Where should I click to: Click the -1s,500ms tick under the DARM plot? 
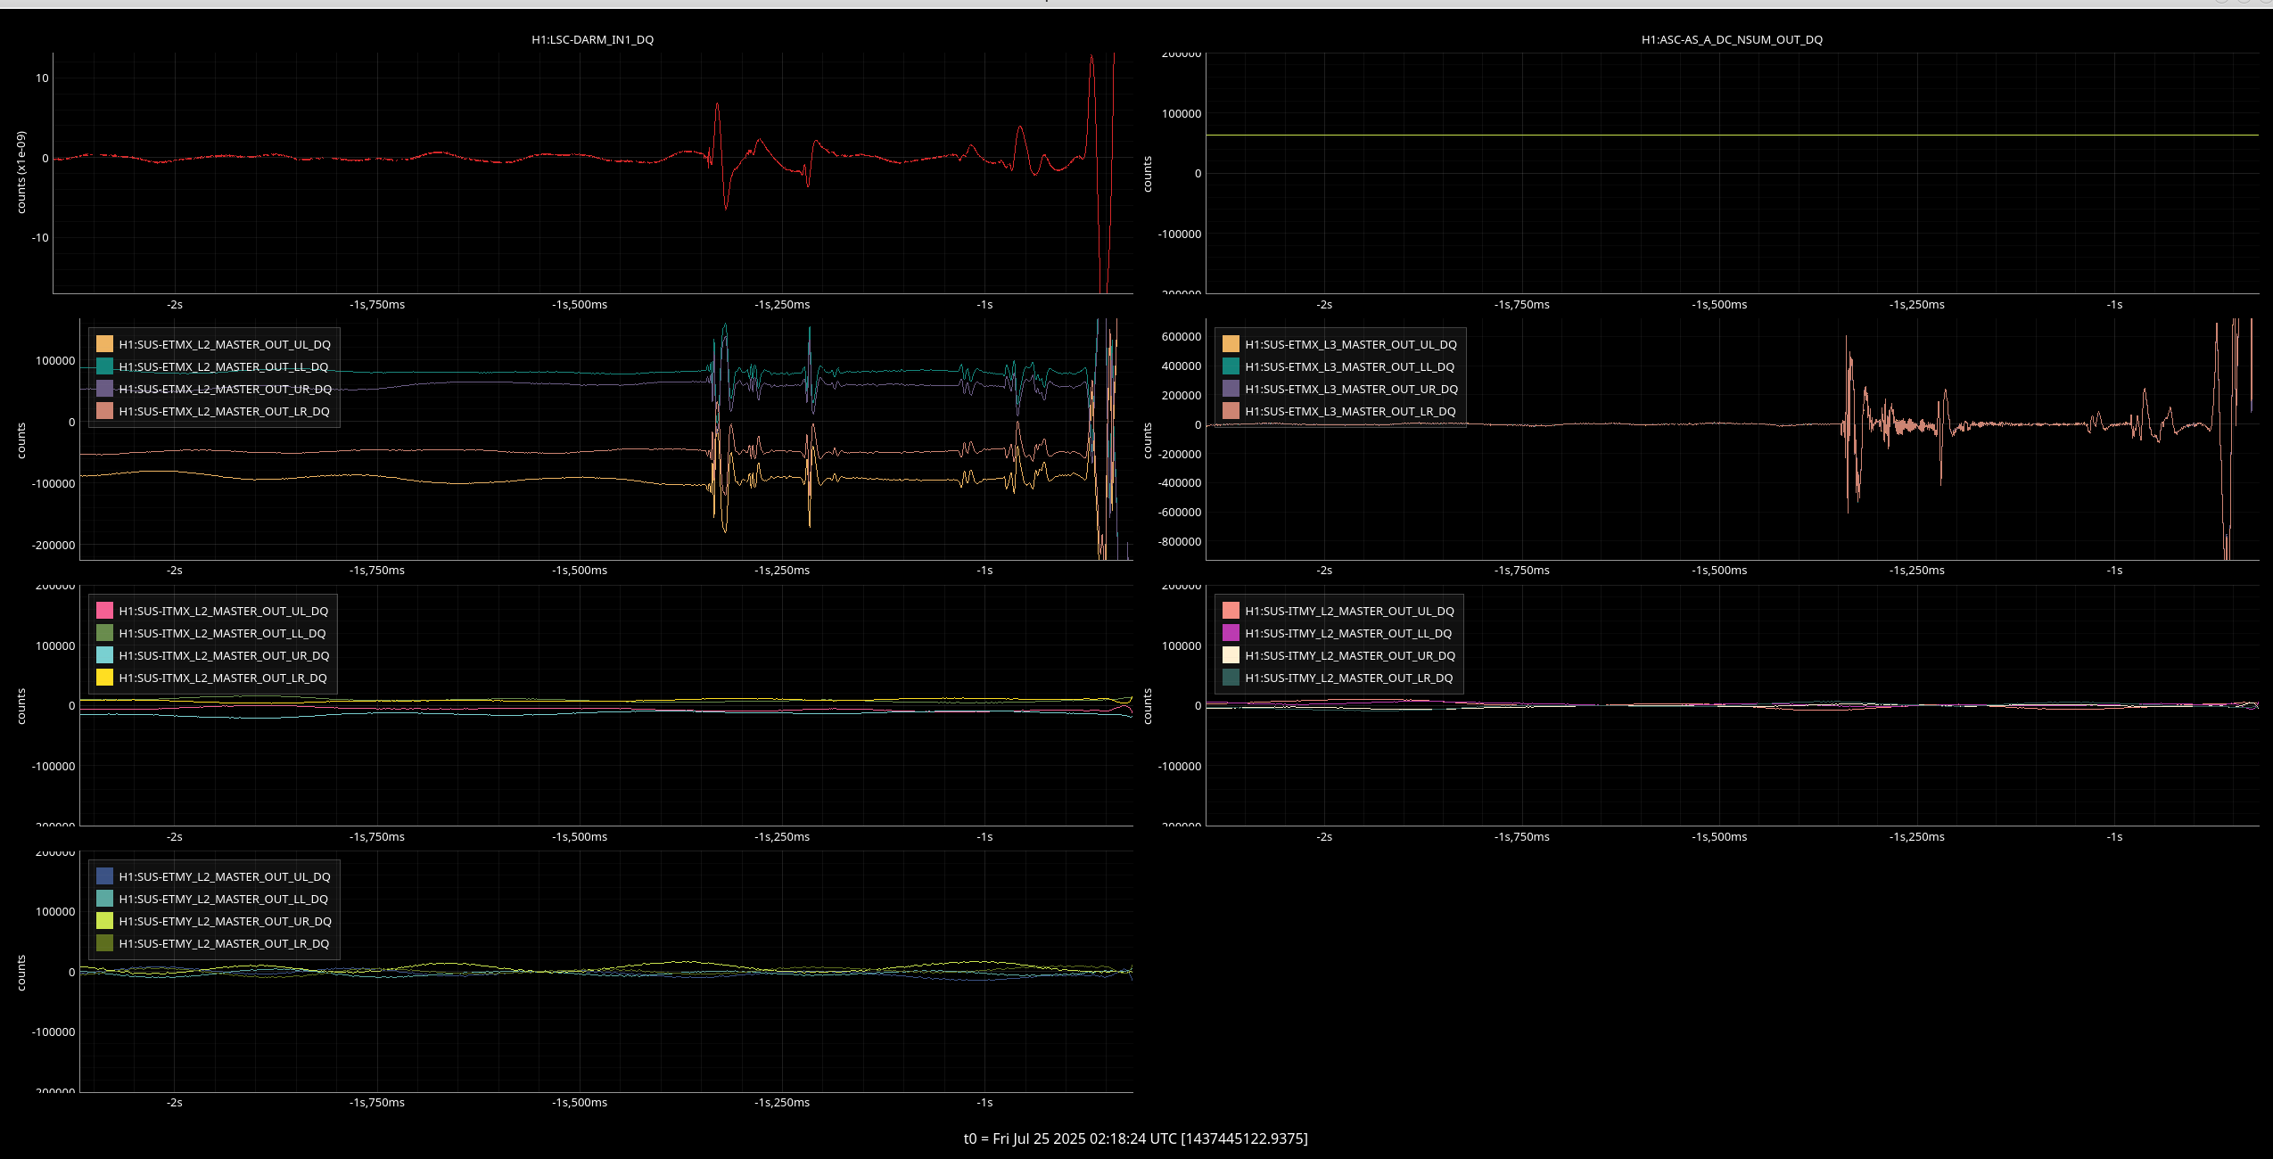point(580,304)
